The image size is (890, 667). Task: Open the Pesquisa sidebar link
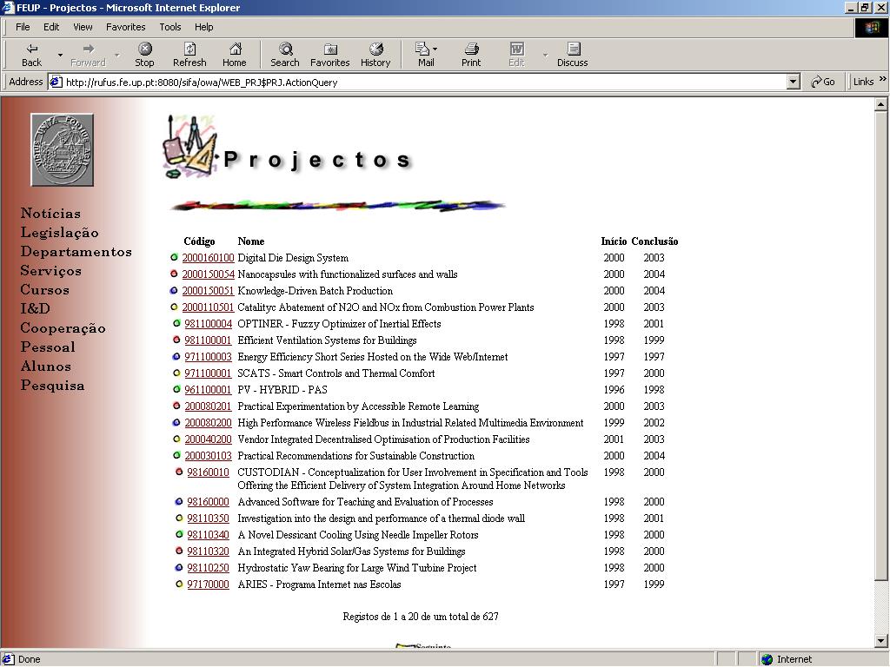click(52, 386)
